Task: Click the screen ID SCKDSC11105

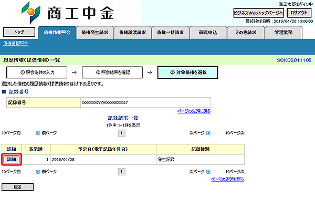Action: click(x=294, y=60)
